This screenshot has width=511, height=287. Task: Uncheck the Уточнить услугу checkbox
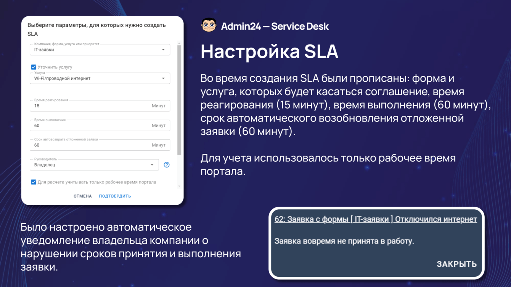pos(34,67)
